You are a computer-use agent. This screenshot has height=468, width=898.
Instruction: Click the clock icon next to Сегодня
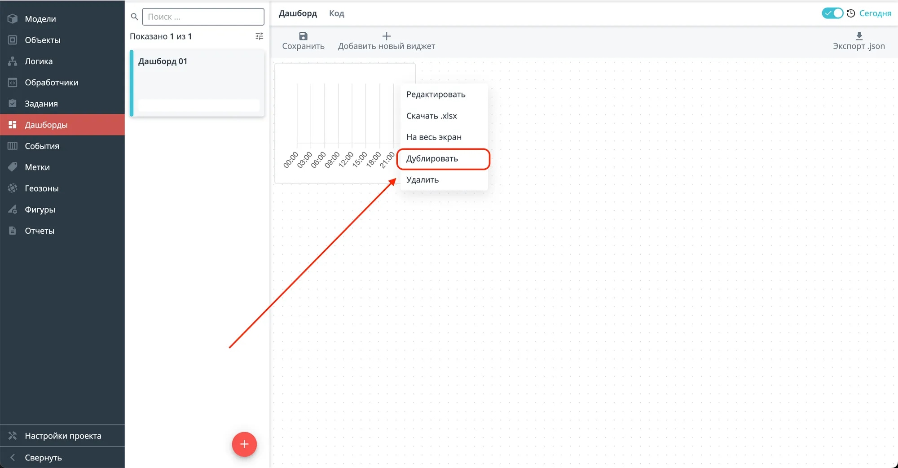click(850, 13)
